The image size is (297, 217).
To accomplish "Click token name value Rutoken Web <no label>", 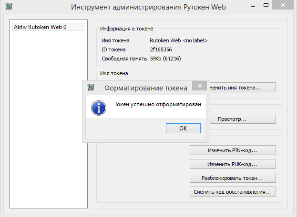I will coord(179,40).
